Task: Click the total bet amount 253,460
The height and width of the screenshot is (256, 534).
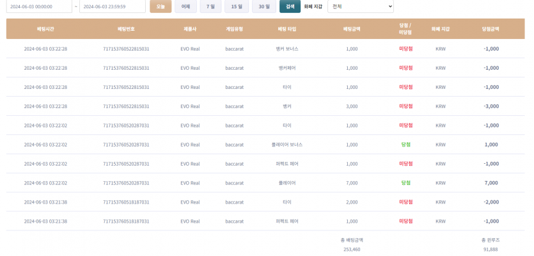Action: [352, 250]
